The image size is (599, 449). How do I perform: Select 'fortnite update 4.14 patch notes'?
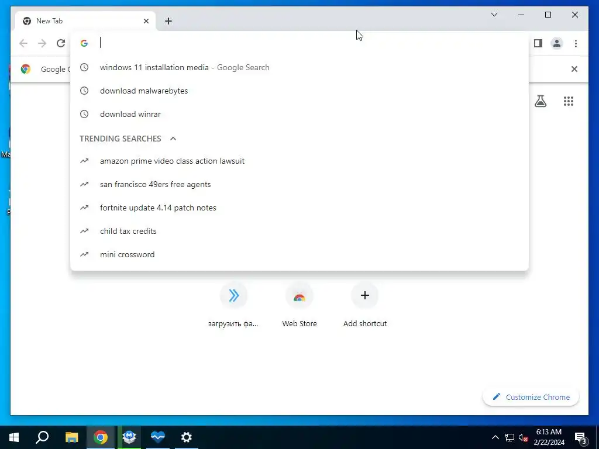point(299,208)
